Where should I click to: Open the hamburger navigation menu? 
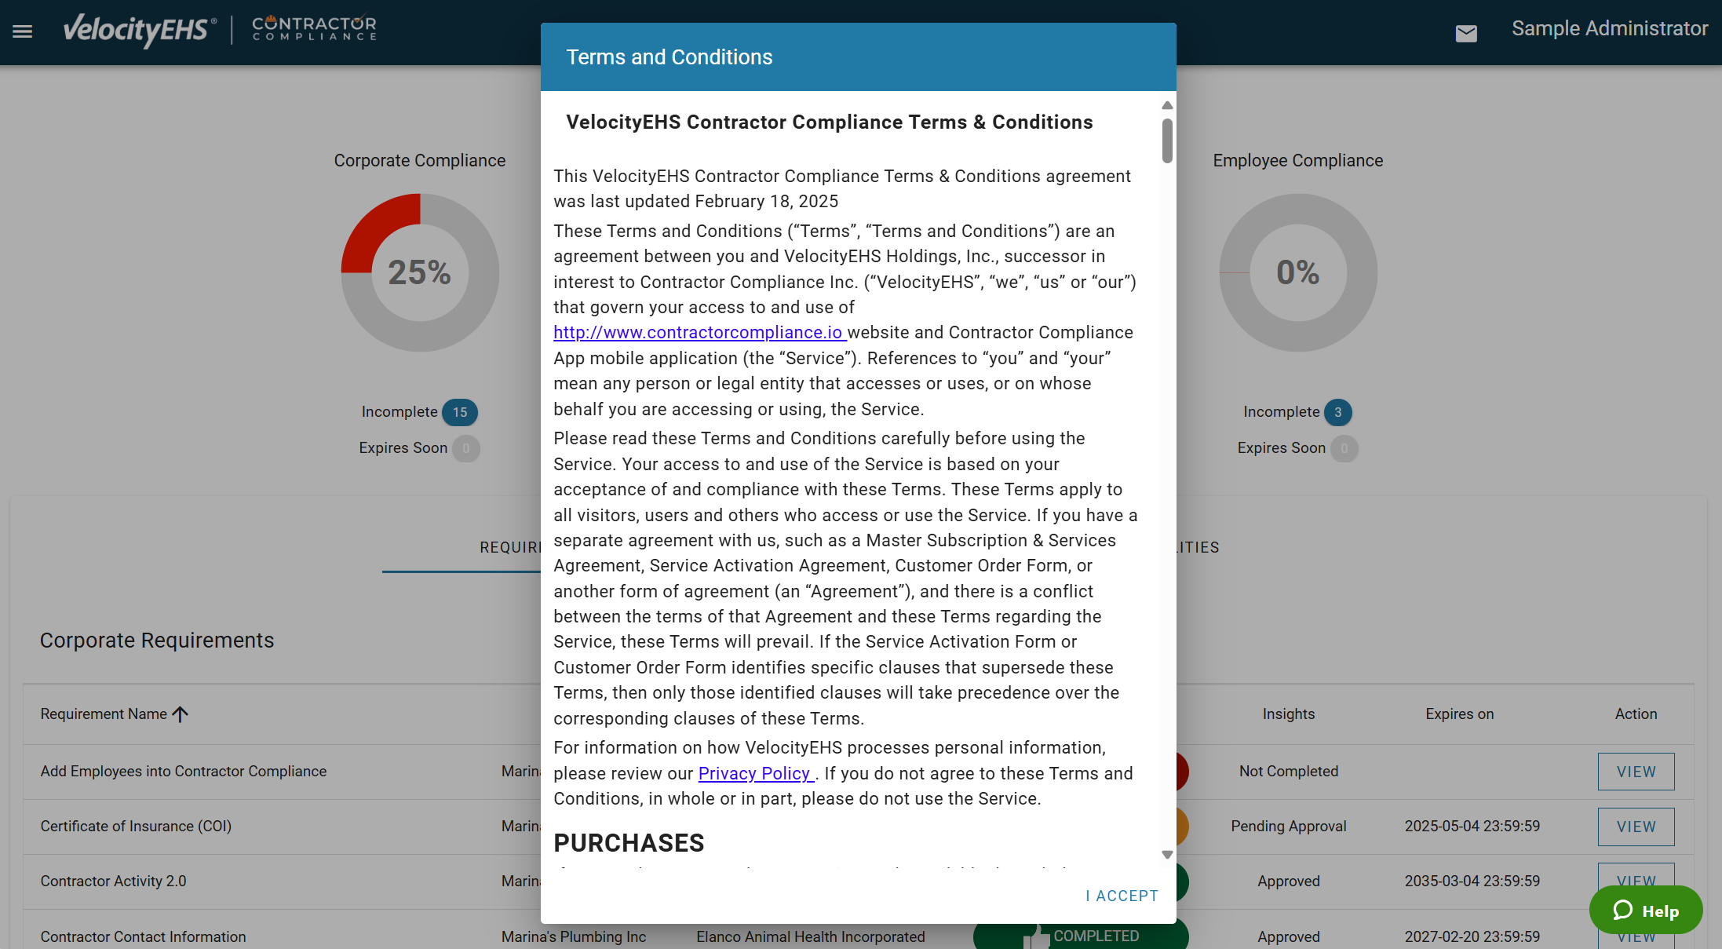tap(22, 31)
